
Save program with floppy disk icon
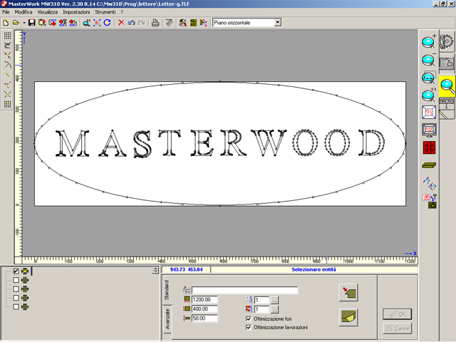click(31, 23)
